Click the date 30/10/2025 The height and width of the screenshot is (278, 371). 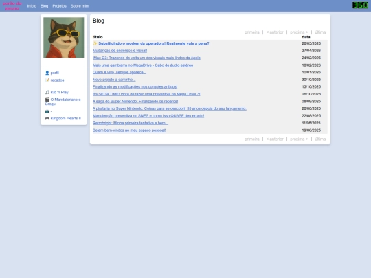tap(311, 80)
